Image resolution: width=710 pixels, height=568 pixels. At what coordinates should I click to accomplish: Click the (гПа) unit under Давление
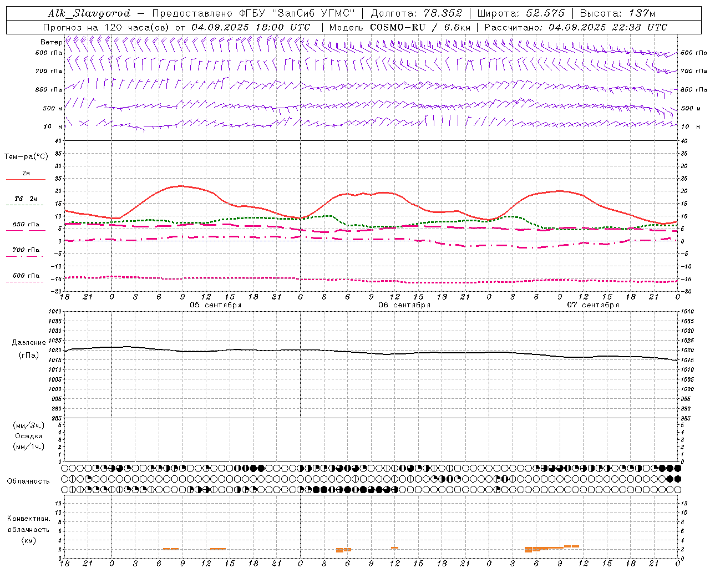coord(28,355)
